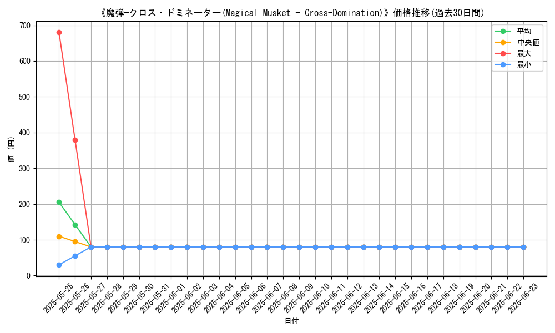Select the blue minimum point on 2025-05-26
Screen dimensions: 555x333
click(x=75, y=256)
